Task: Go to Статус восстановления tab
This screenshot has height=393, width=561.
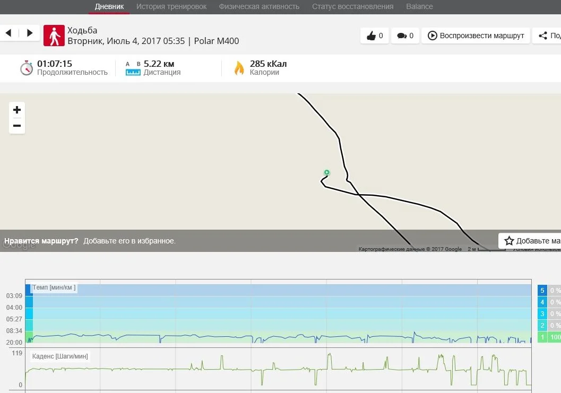Action: point(353,6)
